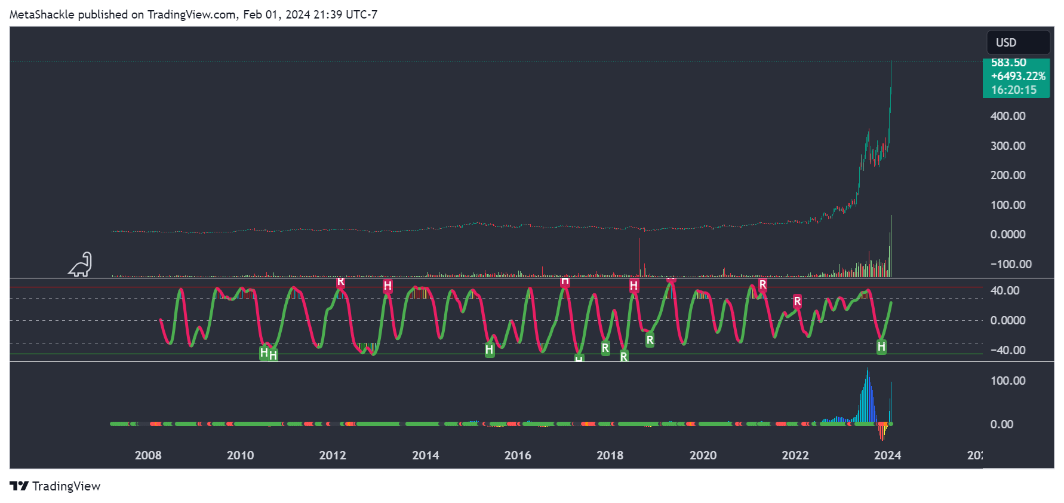
Task: Select the red R marker just after 2021
Action: click(x=762, y=284)
